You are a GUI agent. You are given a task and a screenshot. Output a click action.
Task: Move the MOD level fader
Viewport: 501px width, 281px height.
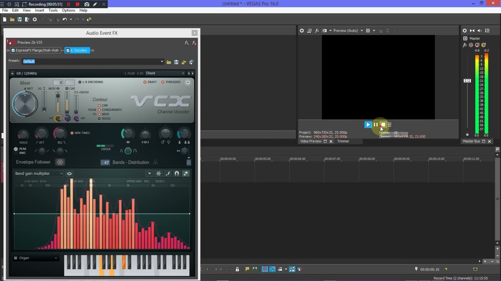[x=58, y=96]
